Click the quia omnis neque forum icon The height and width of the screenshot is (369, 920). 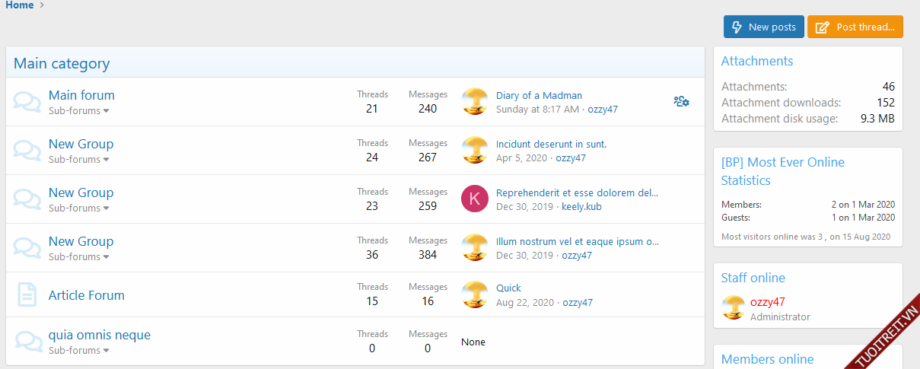27,342
